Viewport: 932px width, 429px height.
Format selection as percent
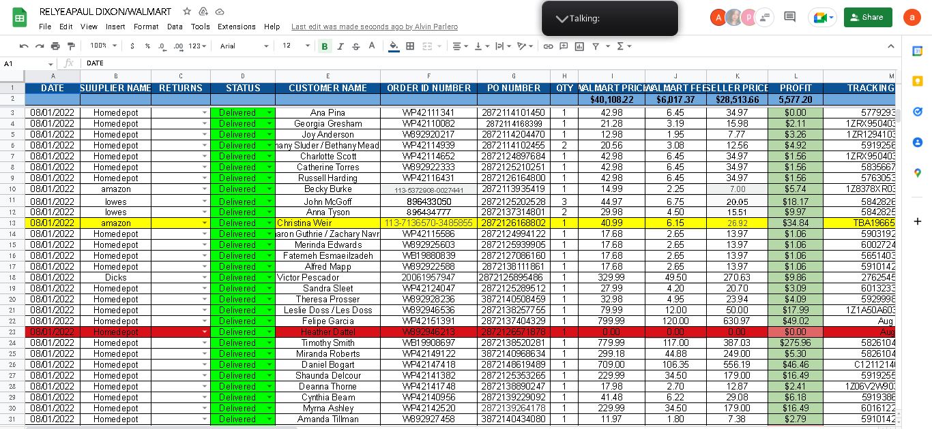coord(147,46)
